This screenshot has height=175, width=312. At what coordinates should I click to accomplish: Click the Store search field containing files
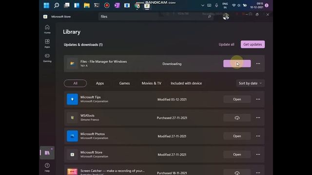tap(156, 17)
